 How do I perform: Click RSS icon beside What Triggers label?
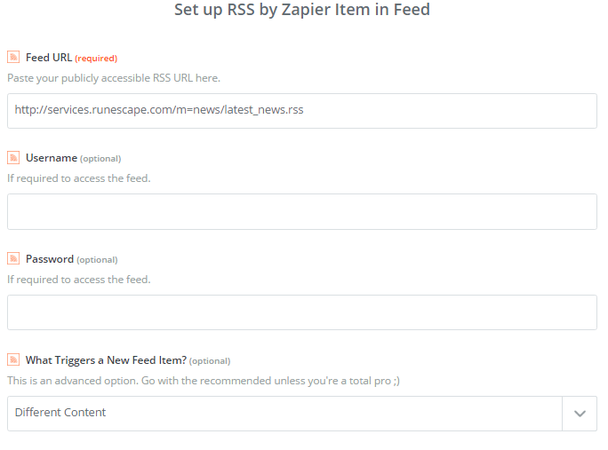(13, 359)
